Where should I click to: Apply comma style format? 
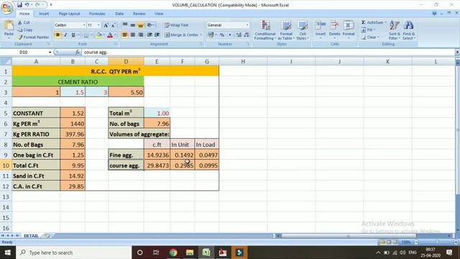[x=230, y=35]
